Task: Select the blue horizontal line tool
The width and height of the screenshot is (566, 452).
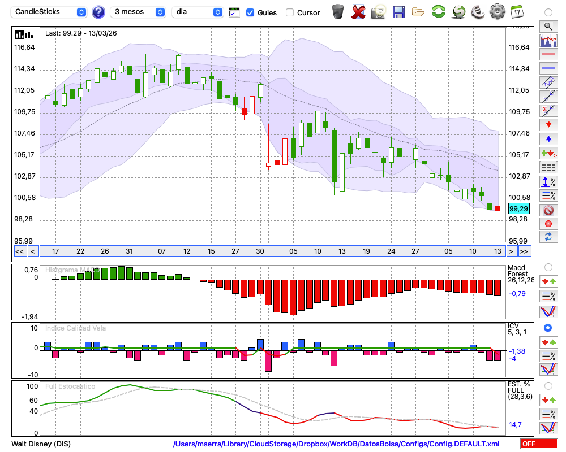Action: 548,68
